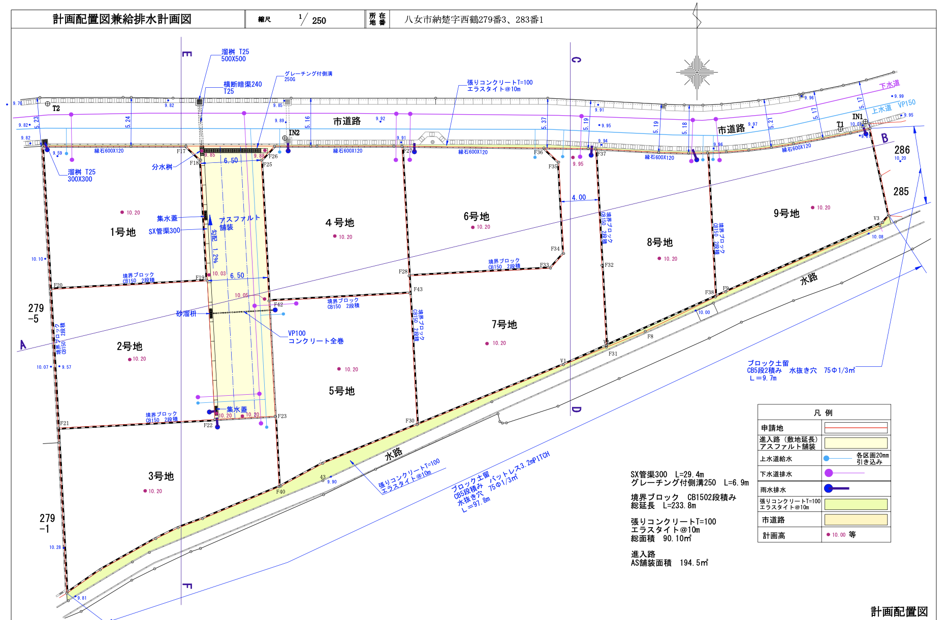Select the green 張りコンクリート legend swatch
Screen dimensions: 947x620
pos(856,504)
